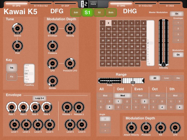Toggle Mod under the Oct column
Image resolution: width=187 pixels, height=140 pixels.
[158, 96]
